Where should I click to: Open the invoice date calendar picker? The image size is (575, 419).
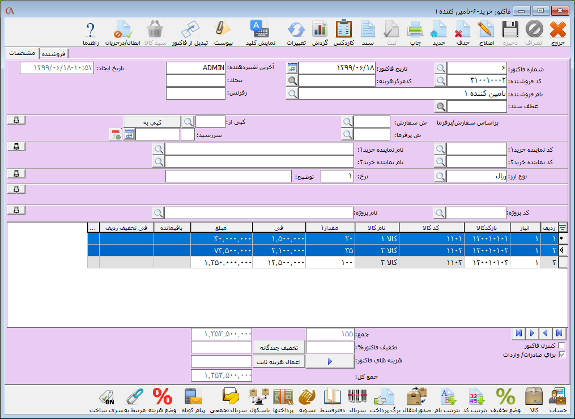(292, 68)
